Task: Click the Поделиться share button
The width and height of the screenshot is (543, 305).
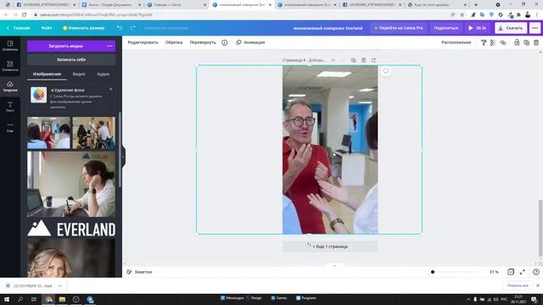Action: tap(446, 28)
